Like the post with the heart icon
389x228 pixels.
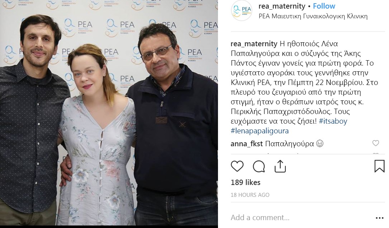(x=237, y=166)
